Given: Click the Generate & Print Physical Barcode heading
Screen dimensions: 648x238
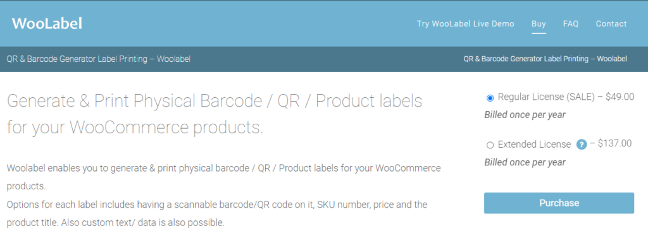Looking at the screenshot, I should 215,114.
